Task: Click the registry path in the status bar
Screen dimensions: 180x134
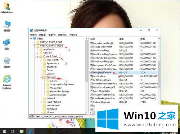Action: point(56,116)
